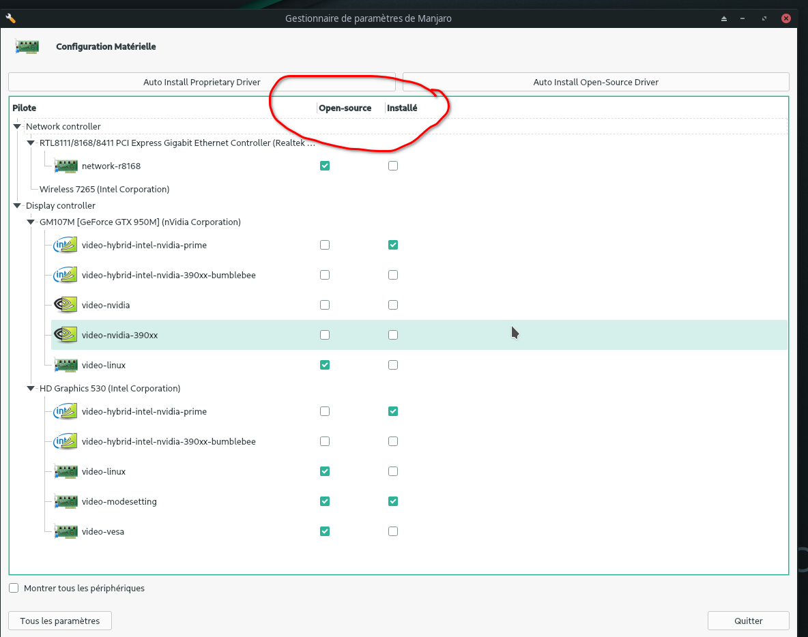Open Tous les paramètres
The width and height of the screenshot is (808, 637).
(x=60, y=621)
